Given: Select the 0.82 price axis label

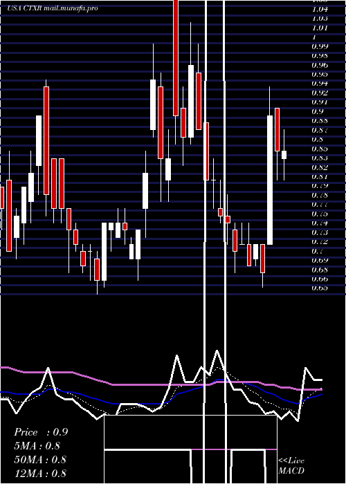Looking at the screenshot, I should pyautogui.click(x=320, y=167).
